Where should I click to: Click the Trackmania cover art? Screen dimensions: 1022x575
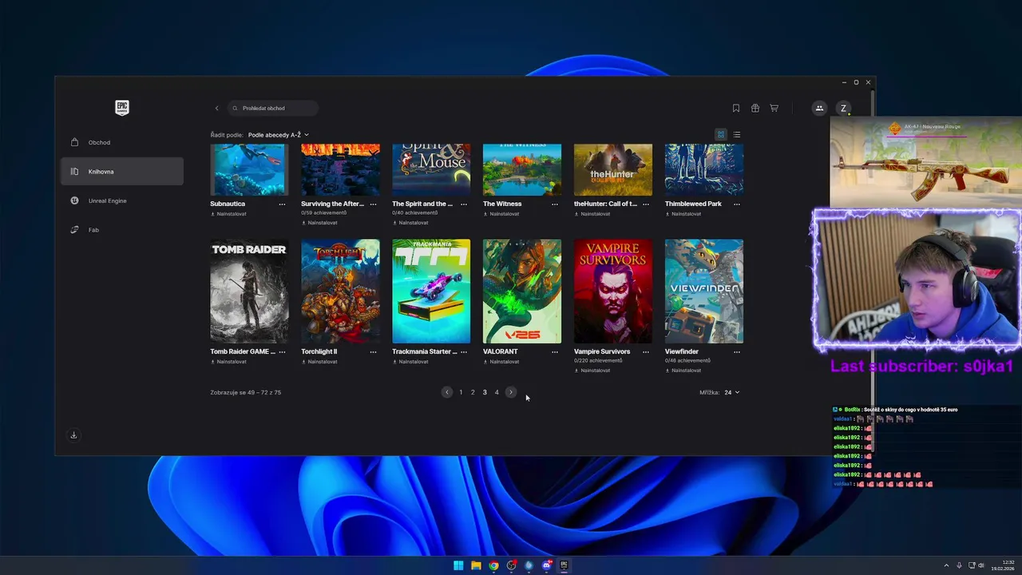[x=431, y=291]
